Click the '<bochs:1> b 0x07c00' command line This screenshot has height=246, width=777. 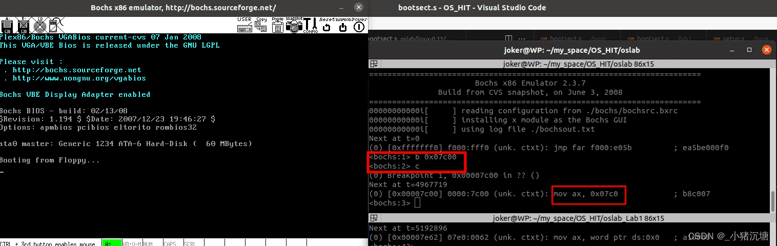(413, 157)
